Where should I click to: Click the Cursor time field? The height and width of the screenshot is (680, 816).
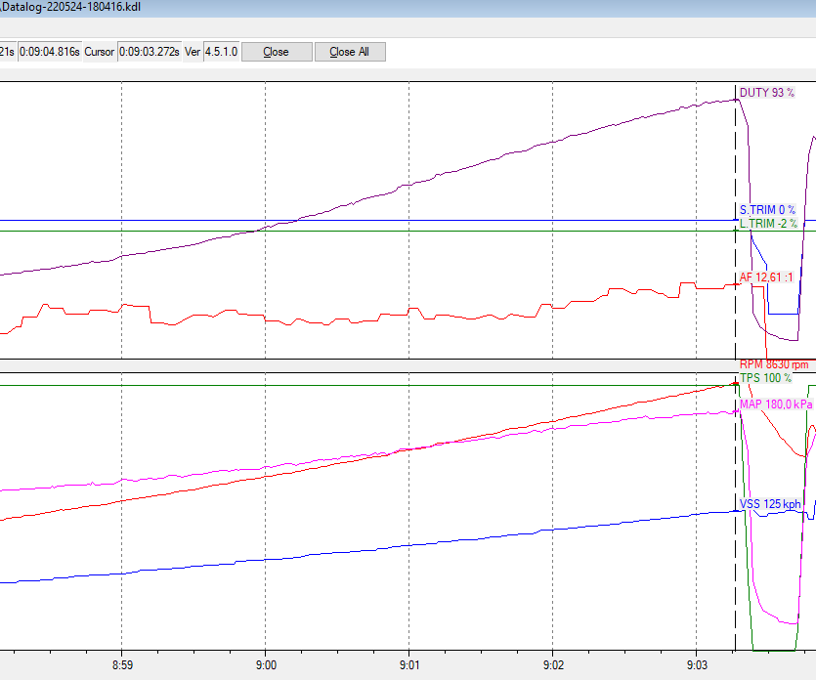pos(150,52)
